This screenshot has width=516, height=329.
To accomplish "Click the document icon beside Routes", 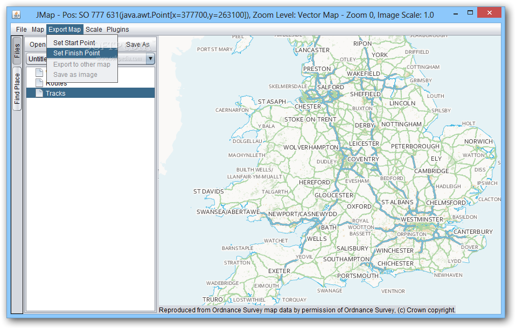I will pyautogui.click(x=39, y=82).
